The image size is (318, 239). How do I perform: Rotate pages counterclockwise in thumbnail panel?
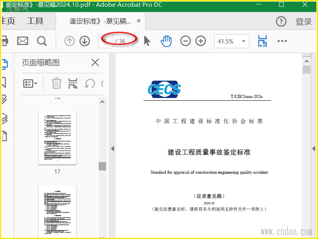point(90,83)
